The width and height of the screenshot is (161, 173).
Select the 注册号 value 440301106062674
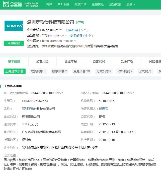pyautogui.click(x=35, y=101)
